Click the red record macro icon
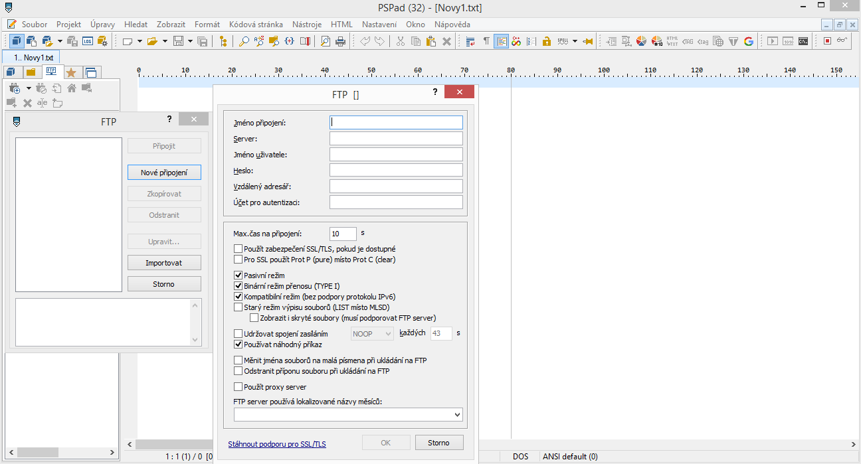The height and width of the screenshot is (464, 861). coord(828,41)
